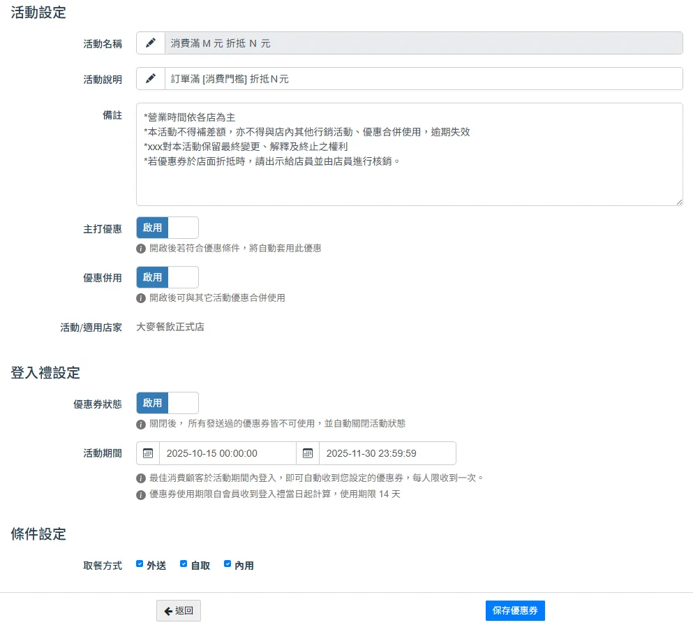693x625 pixels.
Task: Click the 保存優惠券 button
Action: coord(515,610)
